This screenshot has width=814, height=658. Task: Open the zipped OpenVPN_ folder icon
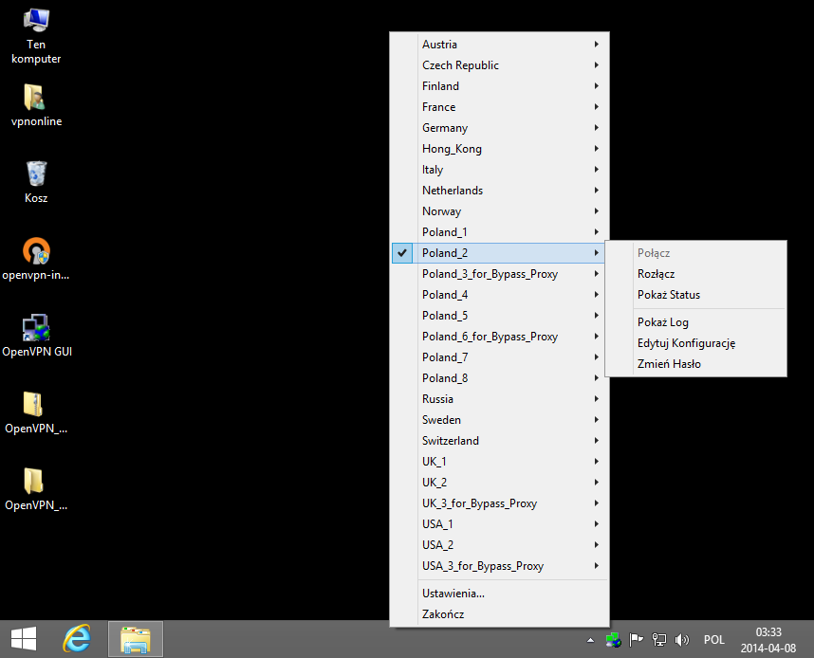36,412
